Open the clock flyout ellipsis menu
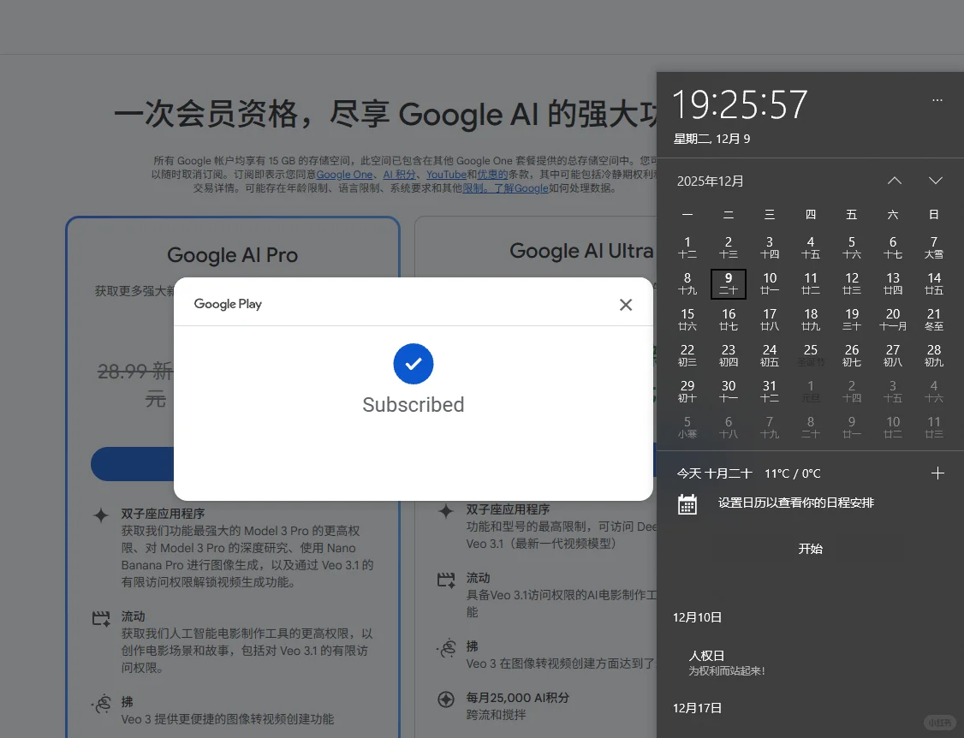The width and height of the screenshot is (964, 738). [x=937, y=100]
